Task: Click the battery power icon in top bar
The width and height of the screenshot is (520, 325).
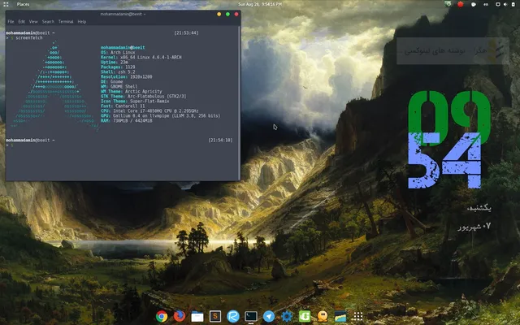Action: 513,4
